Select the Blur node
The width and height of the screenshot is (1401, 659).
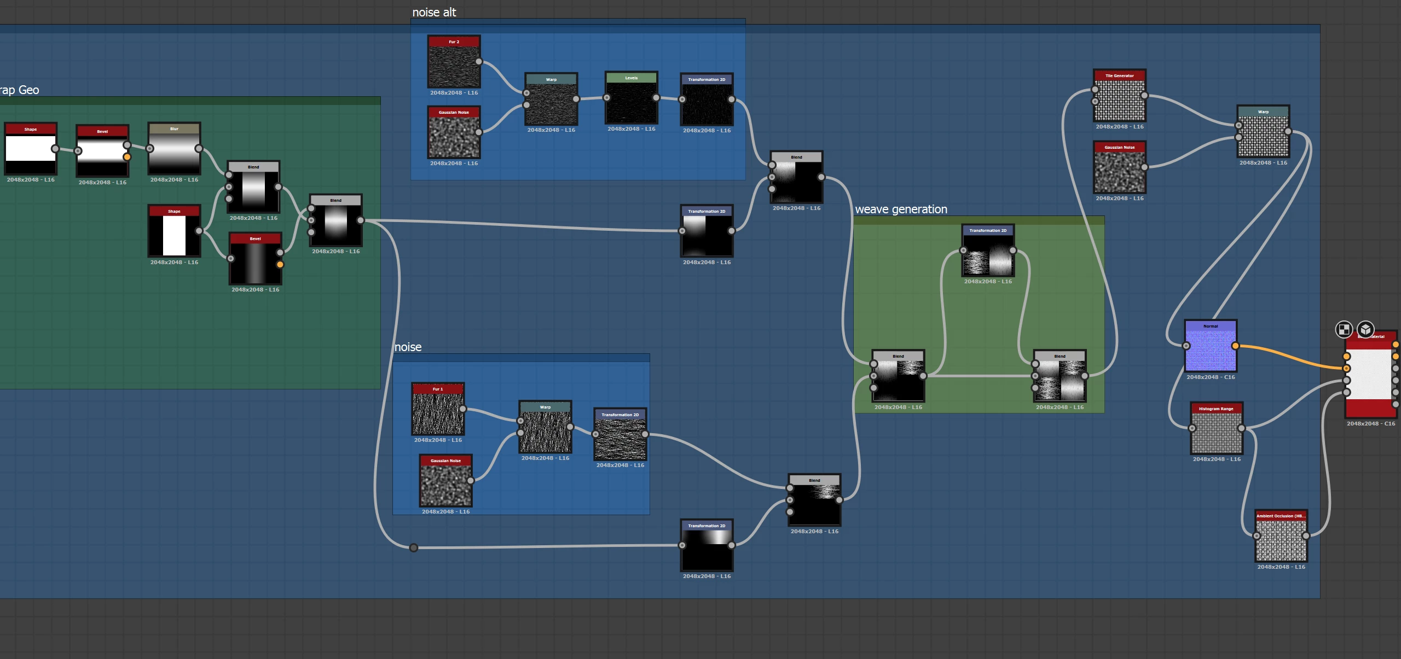pos(174,152)
